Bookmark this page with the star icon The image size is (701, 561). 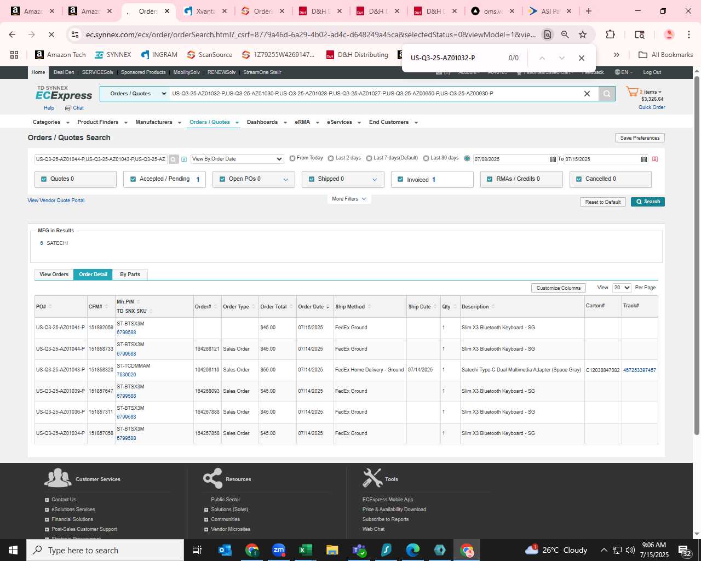(583, 35)
